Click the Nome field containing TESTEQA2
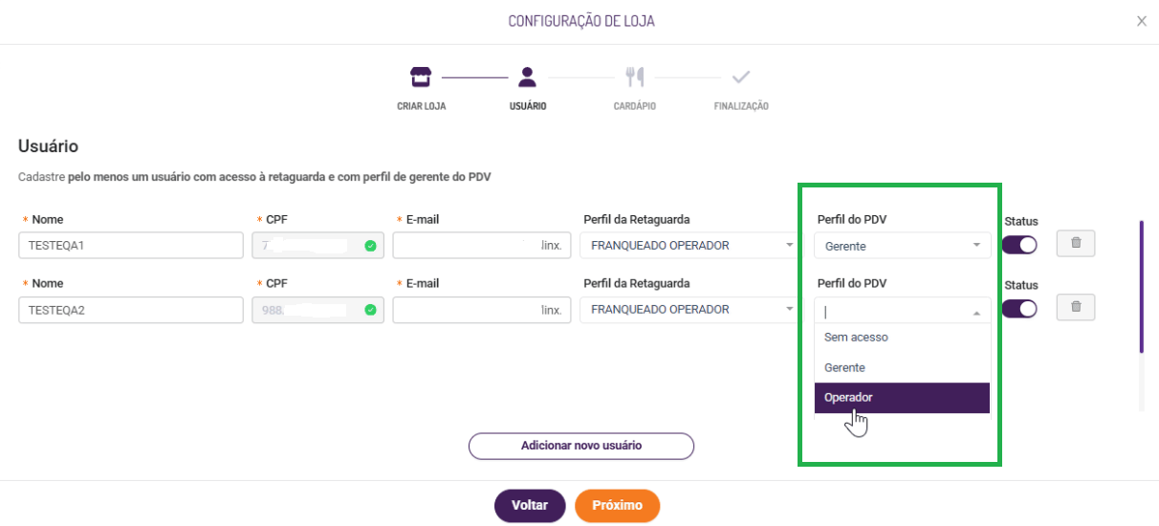The image size is (1159, 526). point(131,310)
